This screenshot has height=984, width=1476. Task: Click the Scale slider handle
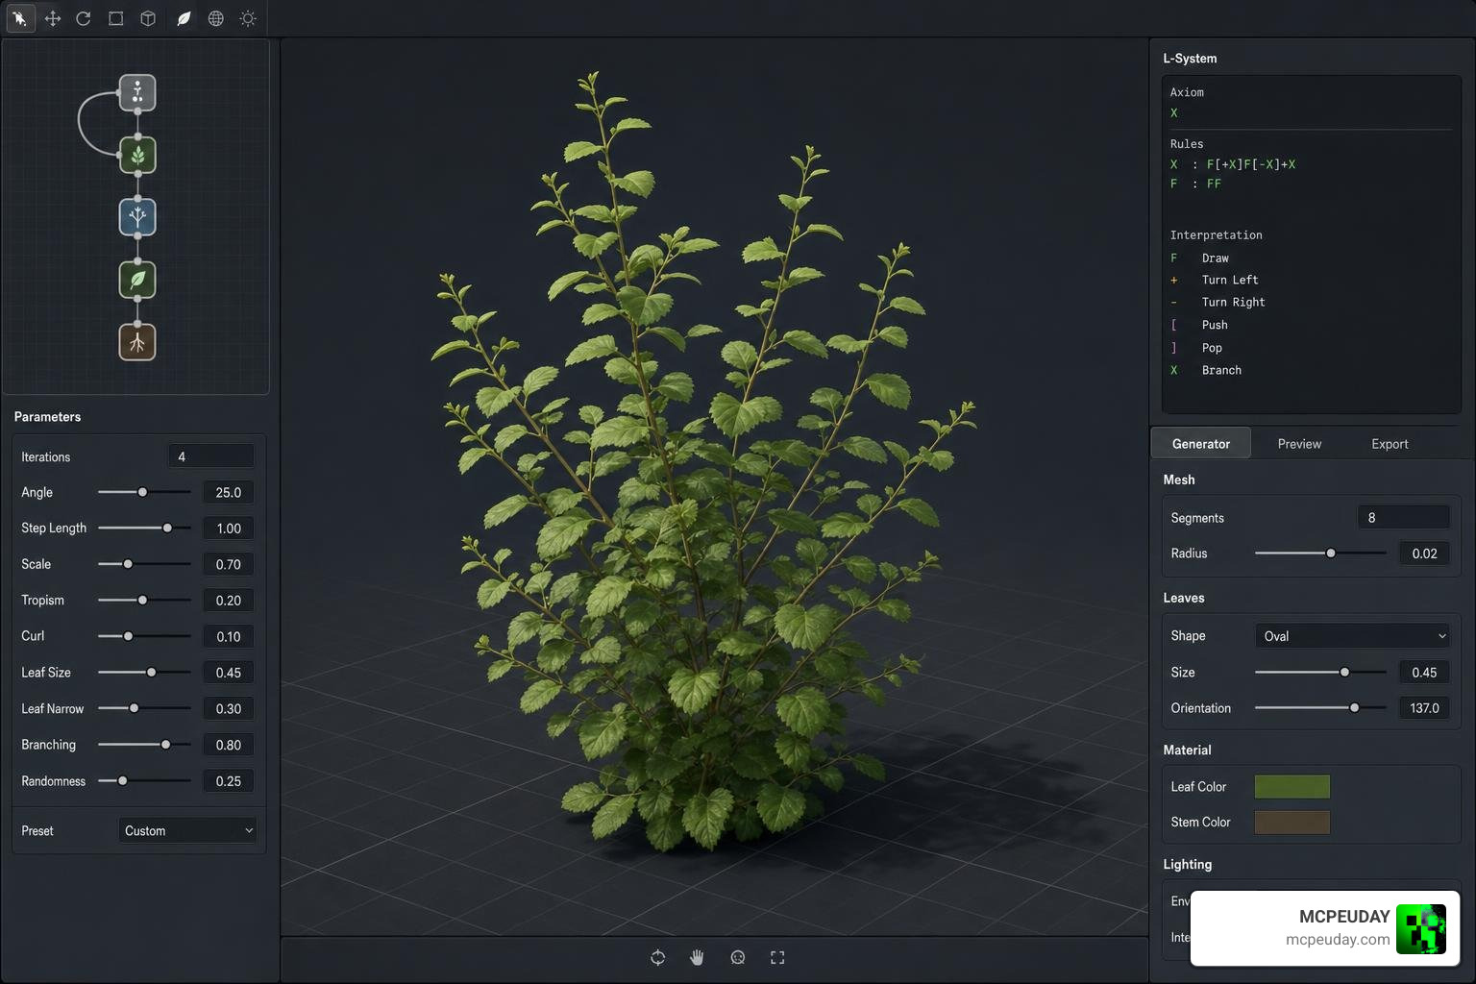[x=128, y=564]
